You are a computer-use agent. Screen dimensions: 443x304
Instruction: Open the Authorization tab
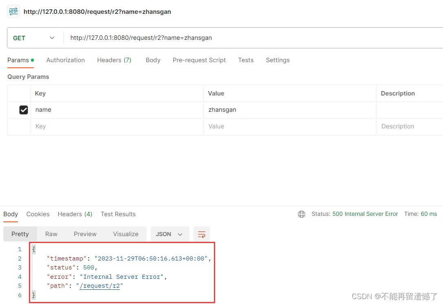[66, 60]
